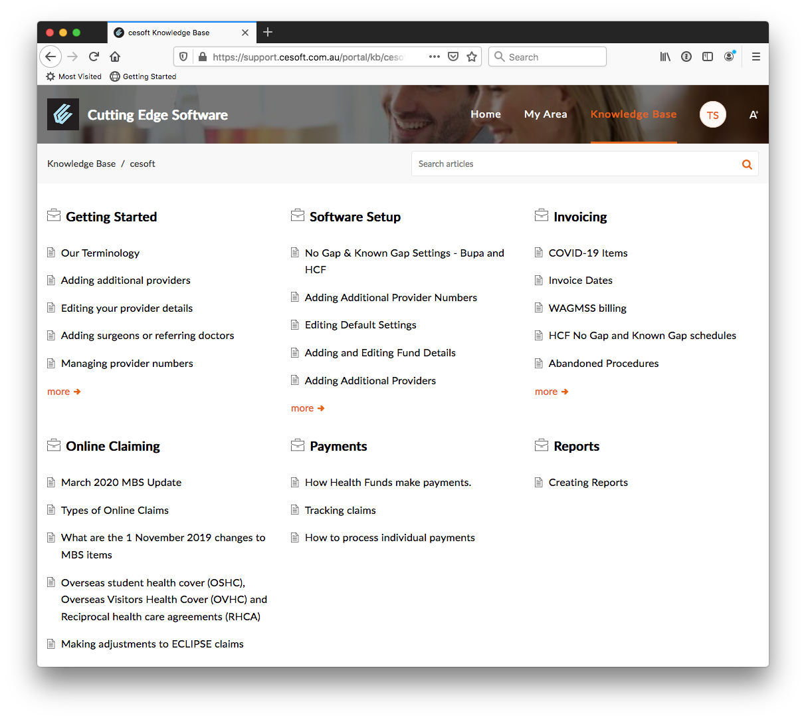Click the A' font size icon
This screenshot has height=720, width=806.
point(754,115)
